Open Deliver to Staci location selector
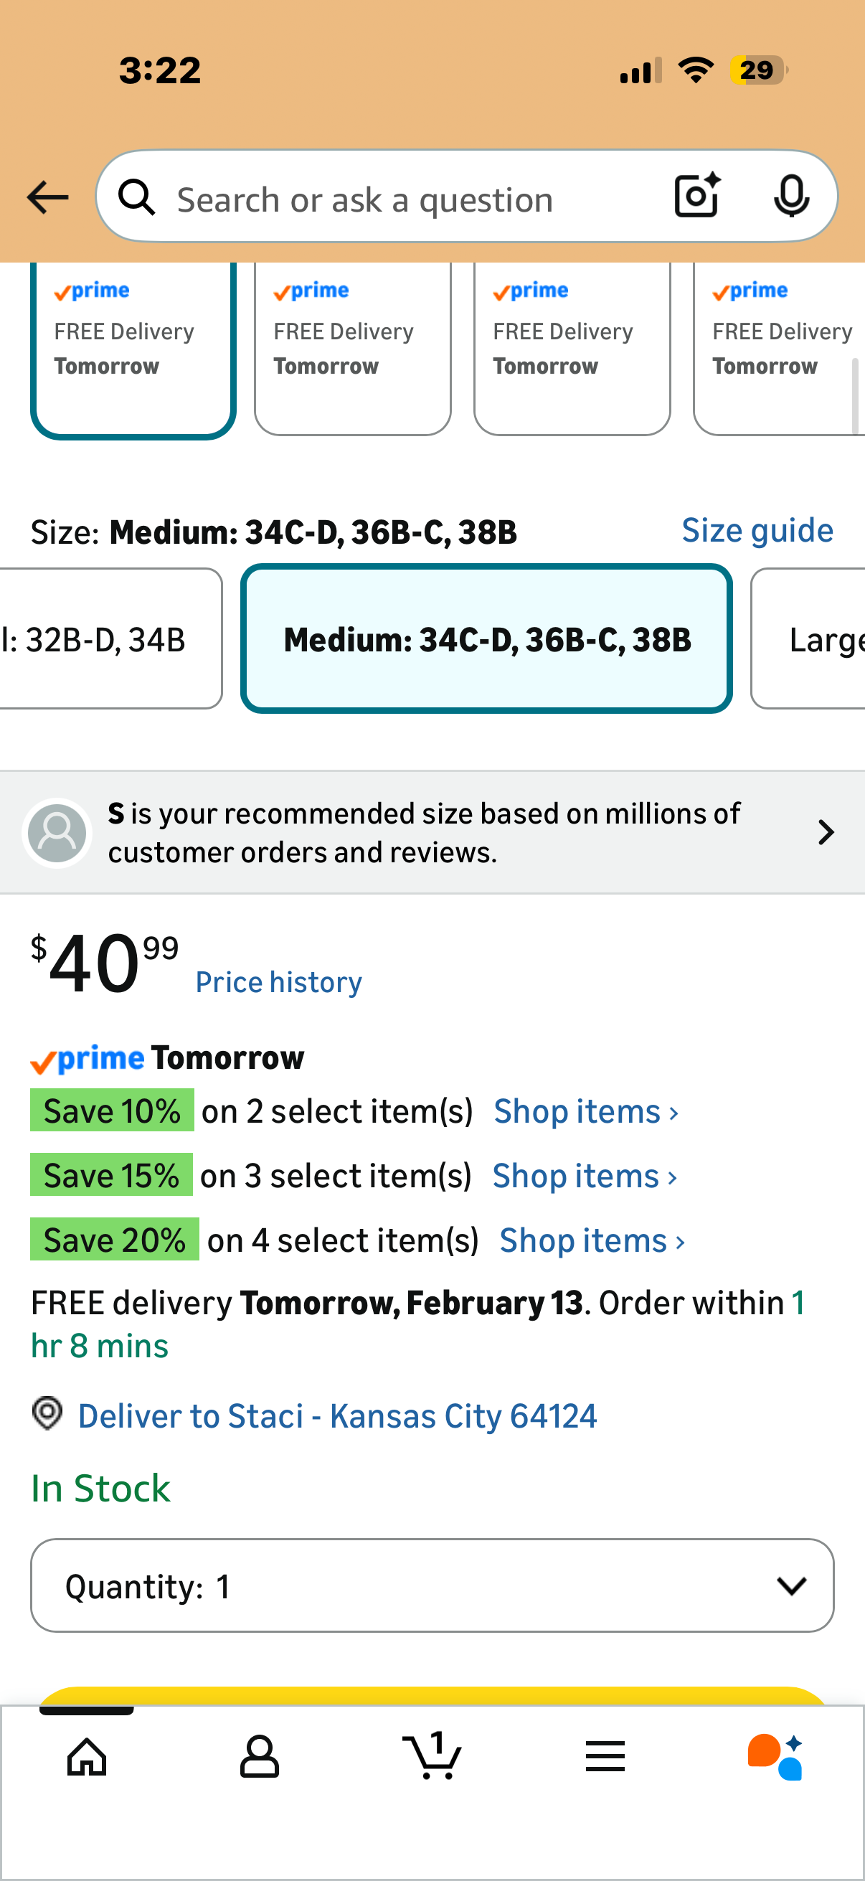 point(336,1416)
